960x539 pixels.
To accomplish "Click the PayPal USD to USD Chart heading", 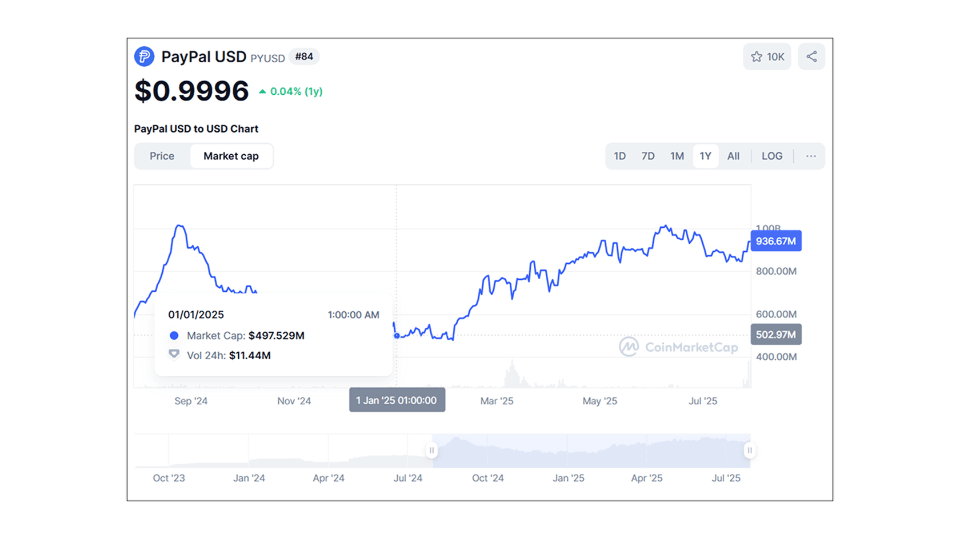I will tap(196, 128).
